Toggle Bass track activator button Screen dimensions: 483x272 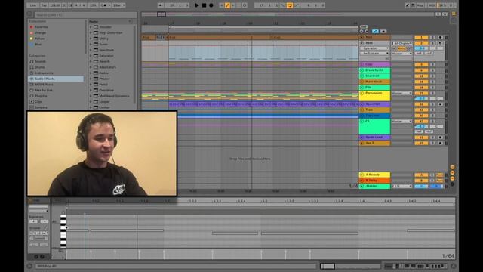coord(421,43)
